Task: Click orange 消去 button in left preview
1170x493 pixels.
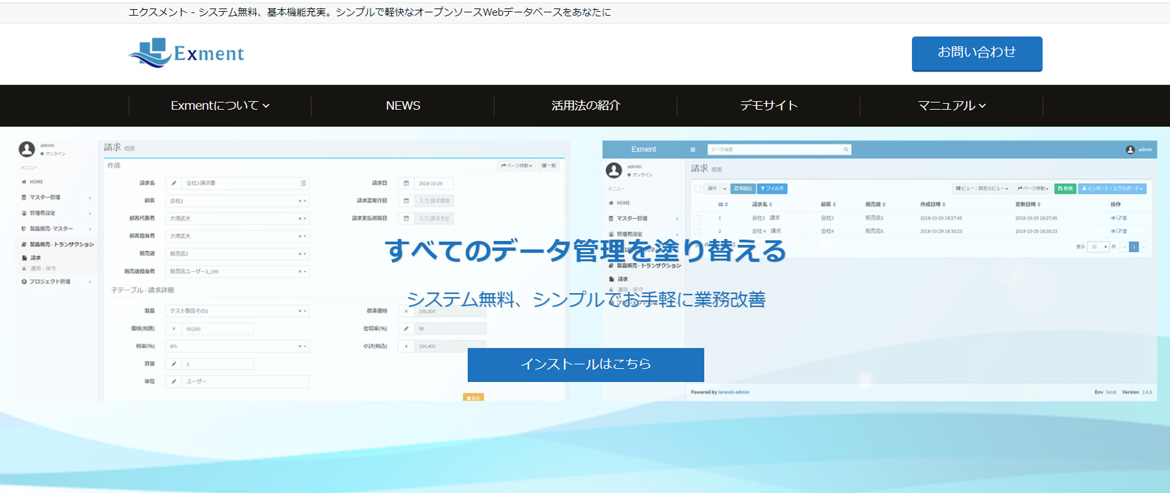Action: pos(473,398)
